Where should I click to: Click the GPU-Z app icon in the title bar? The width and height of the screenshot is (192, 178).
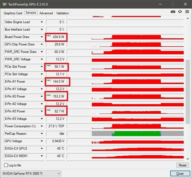point(5,4)
